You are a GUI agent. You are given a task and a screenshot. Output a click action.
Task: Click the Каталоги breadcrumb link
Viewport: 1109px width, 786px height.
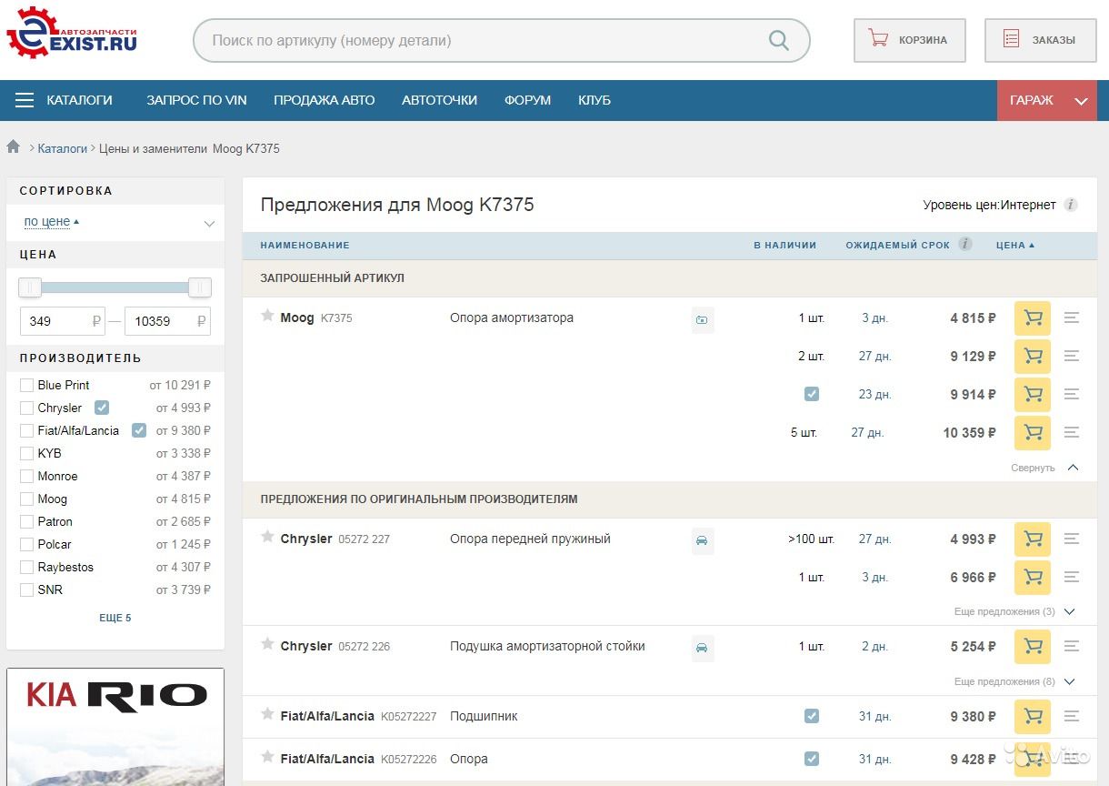pyautogui.click(x=63, y=148)
